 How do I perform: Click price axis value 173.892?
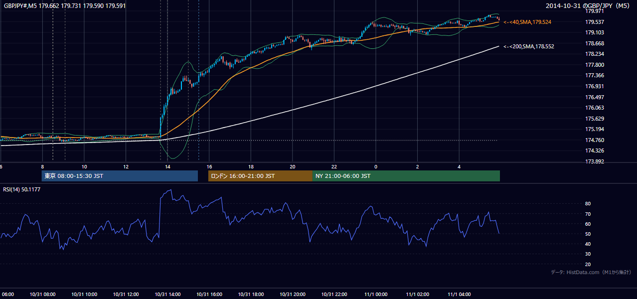tap(595, 161)
